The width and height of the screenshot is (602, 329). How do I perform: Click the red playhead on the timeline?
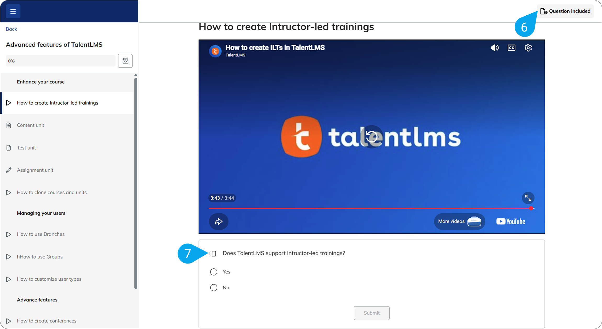click(x=531, y=208)
